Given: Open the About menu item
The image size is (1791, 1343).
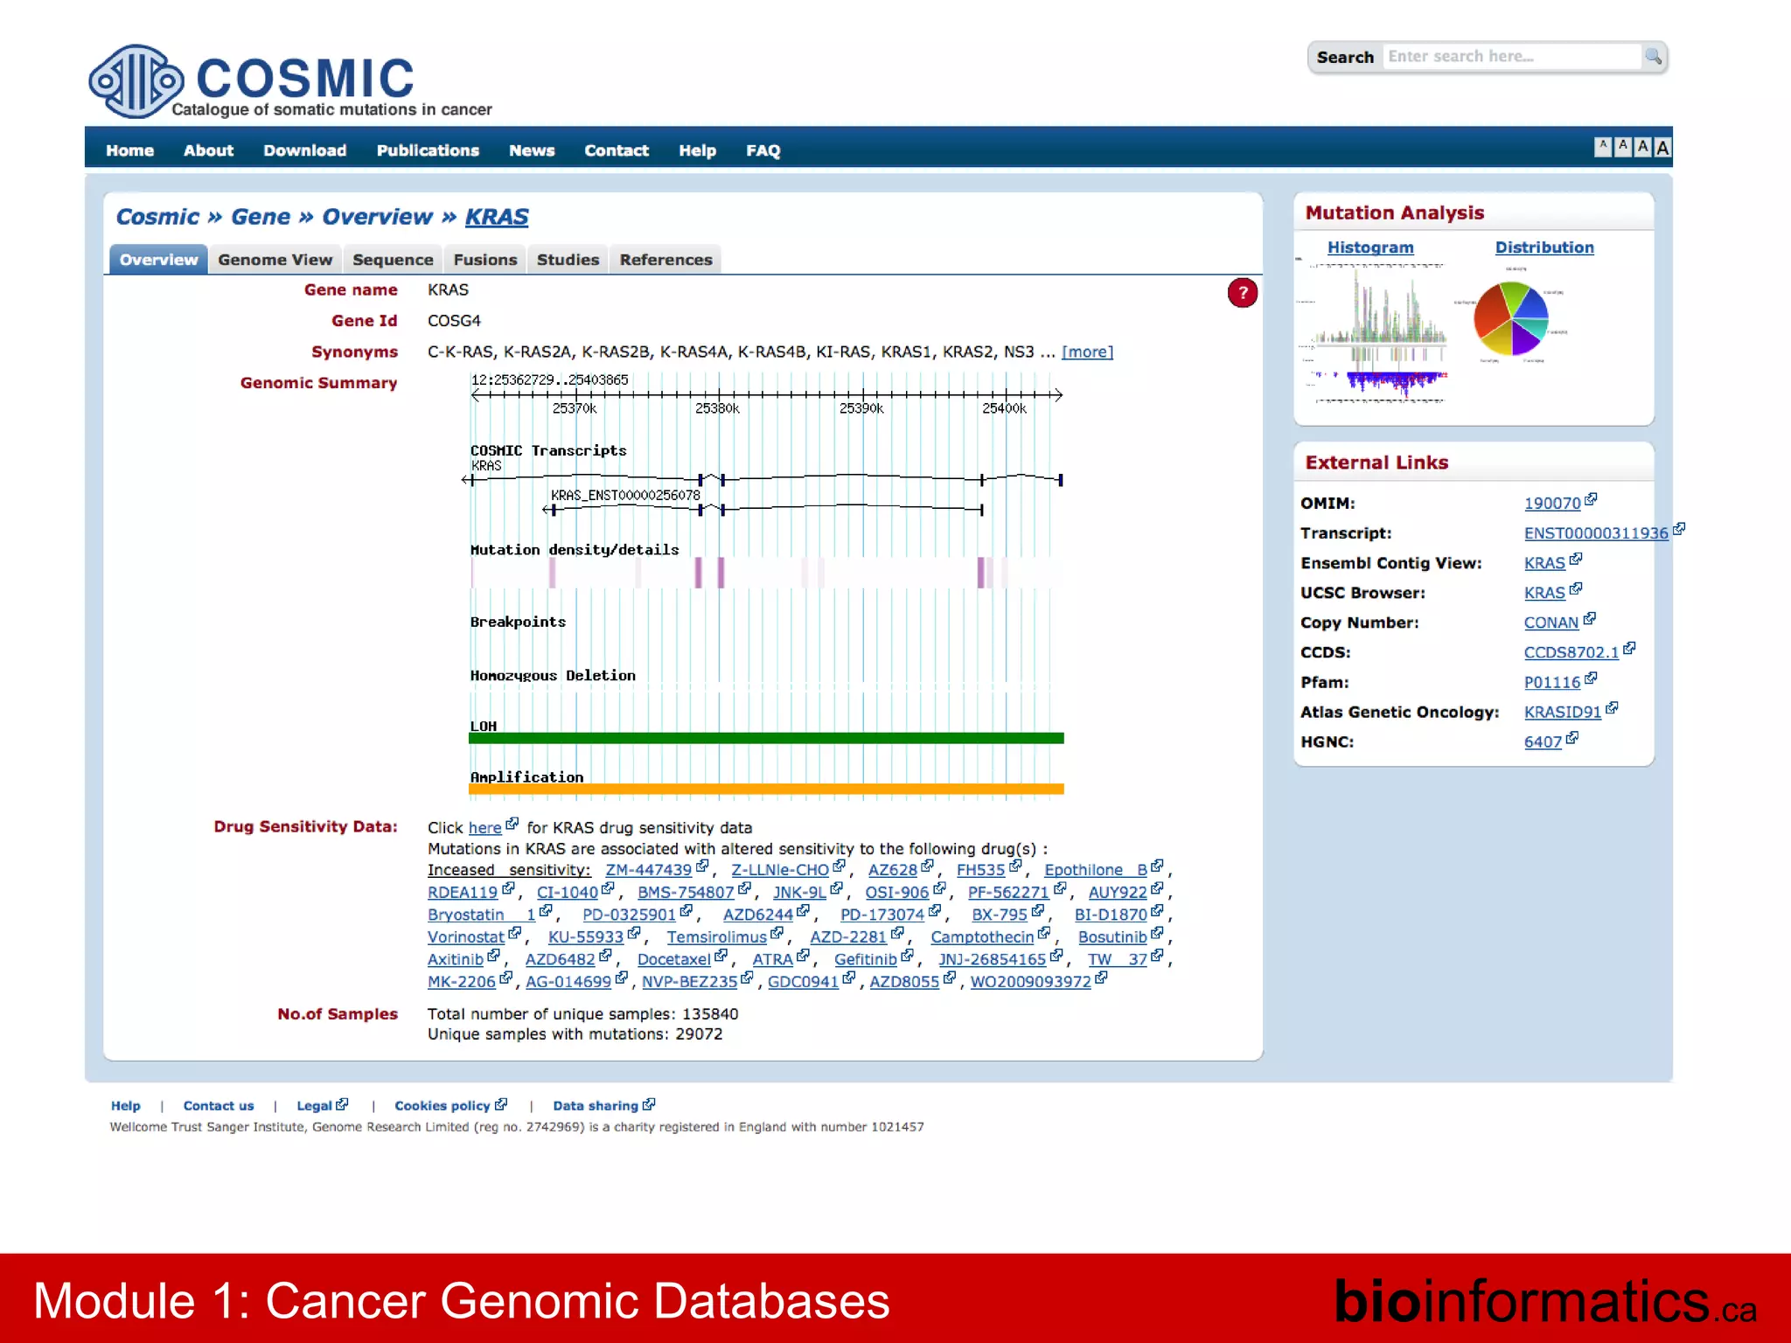Looking at the screenshot, I should 208,150.
